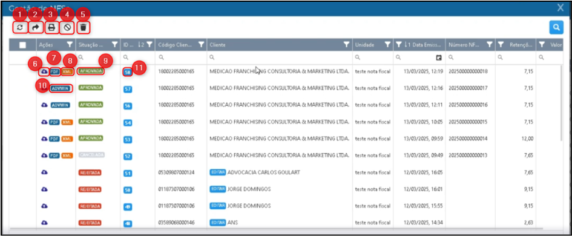Click the cloud icon on ID 54 row
The image size is (572, 236).
(x=44, y=122)
